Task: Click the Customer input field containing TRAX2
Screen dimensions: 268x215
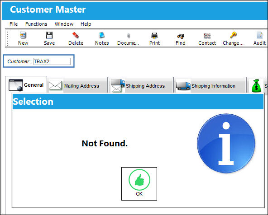Action: 52,61
